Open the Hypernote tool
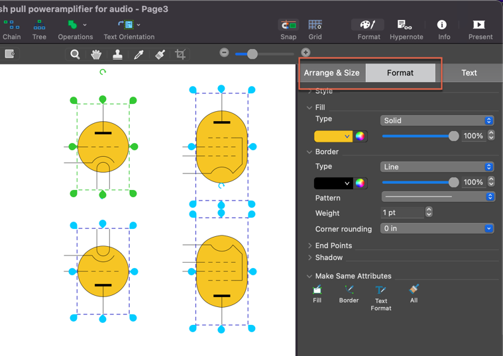Viewport: 503px width, 356px height. [404, 24]
